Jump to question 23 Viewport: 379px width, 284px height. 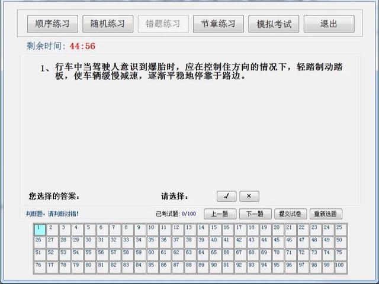pos(316,230)
